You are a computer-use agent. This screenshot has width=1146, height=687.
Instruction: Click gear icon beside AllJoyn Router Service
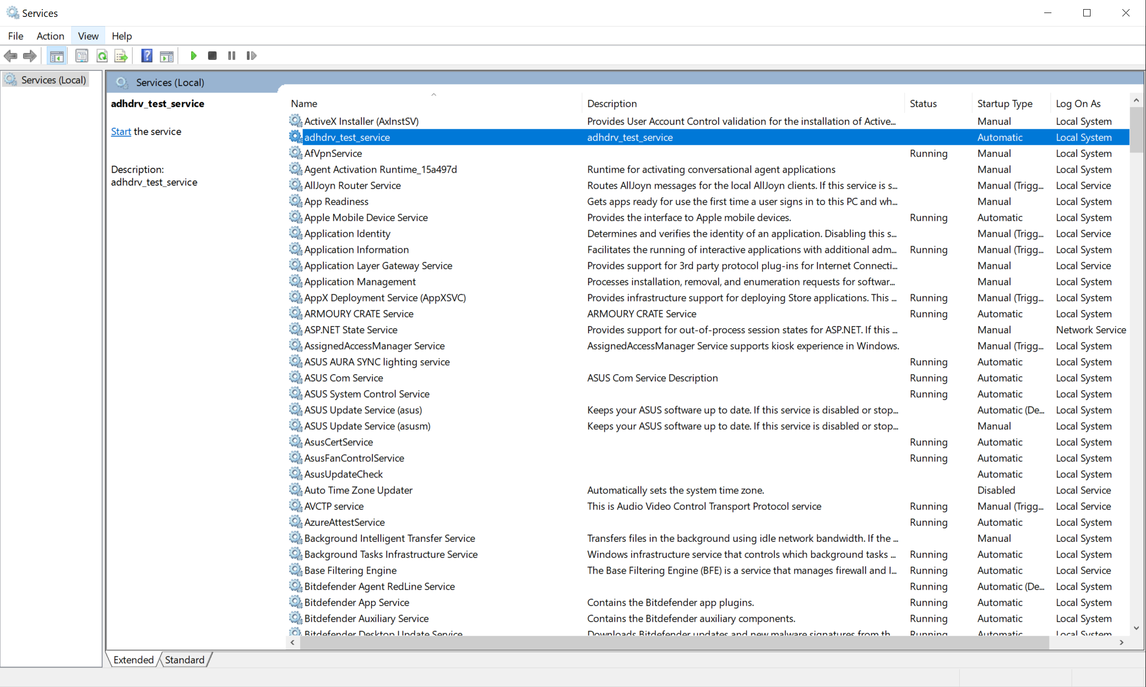point(296,185)
